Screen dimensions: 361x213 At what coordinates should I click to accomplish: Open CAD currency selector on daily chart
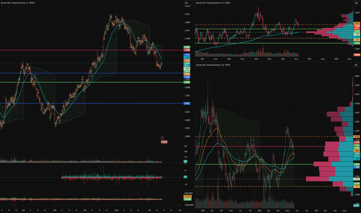point(356,65)
